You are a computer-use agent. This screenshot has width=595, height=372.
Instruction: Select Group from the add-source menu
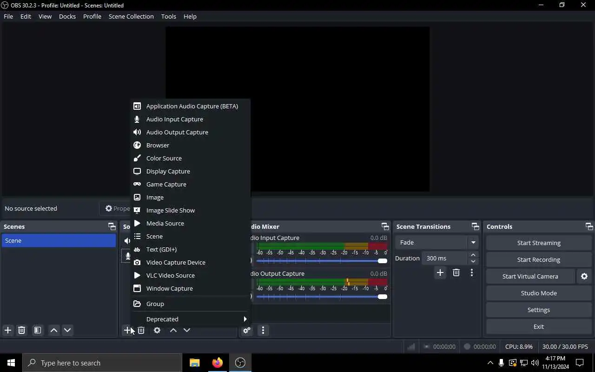pyautogui.click(x=190, y=304)
